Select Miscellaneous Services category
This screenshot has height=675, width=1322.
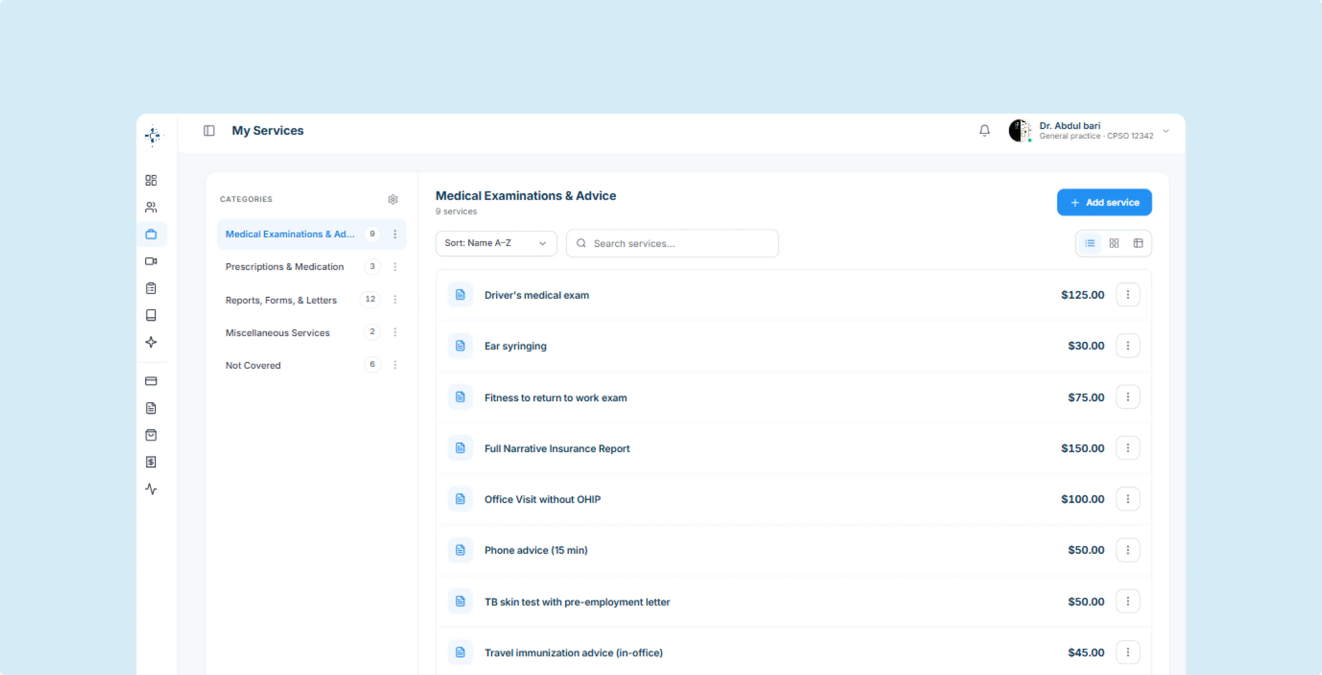[311, 332]
